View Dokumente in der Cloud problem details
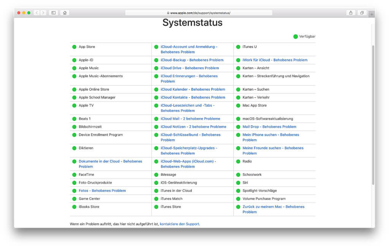The image size is (389, 248). [x=109, y=161]
